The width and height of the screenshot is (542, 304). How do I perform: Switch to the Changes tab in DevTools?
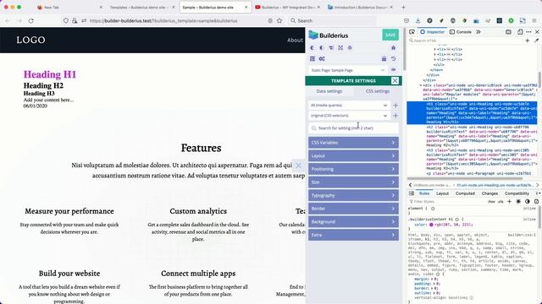[489, 193]
